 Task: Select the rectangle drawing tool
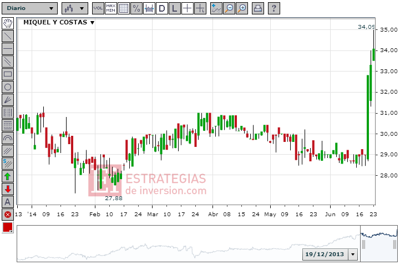point(8,74)
